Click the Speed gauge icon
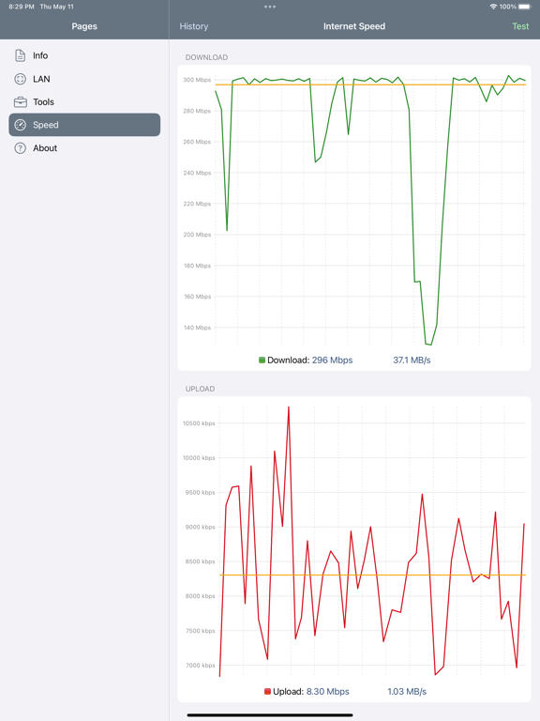Viewport: 540px width, 721px height. click(21, 125)
